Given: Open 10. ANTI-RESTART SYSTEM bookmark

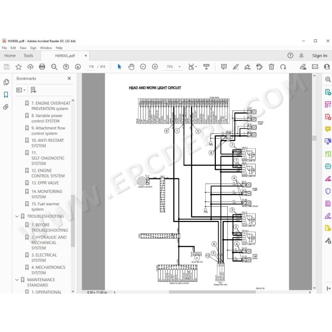Looking at the screenshot, I should 47,143.
